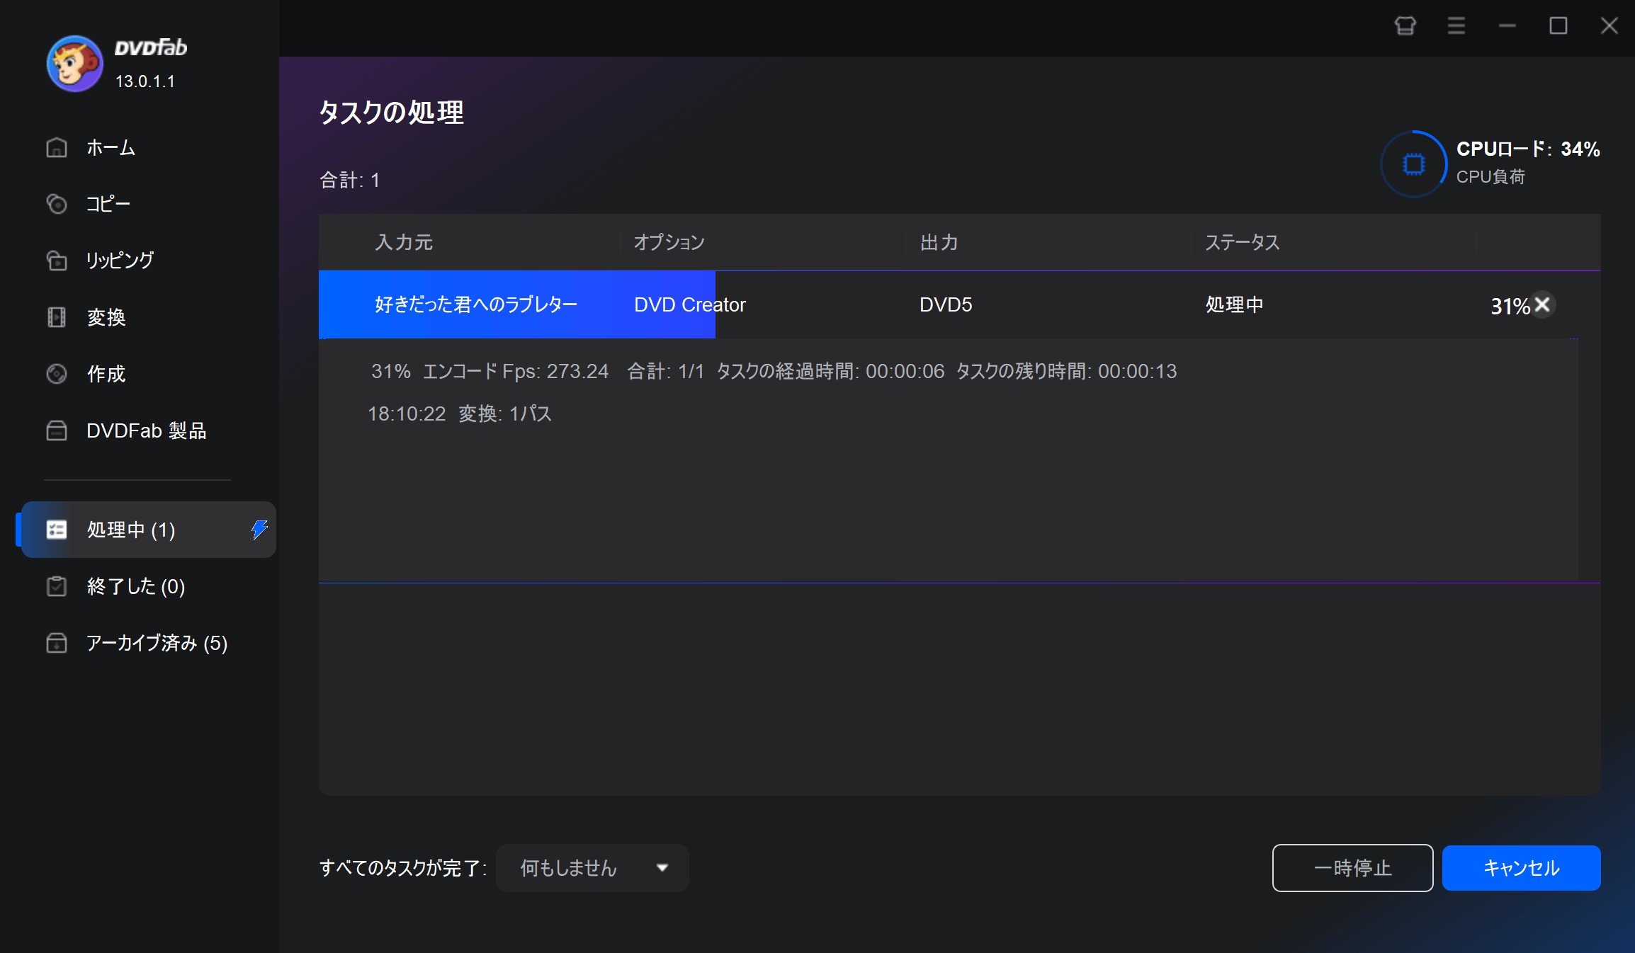Select task 好きだった君へのラブレター

[476, 304]
